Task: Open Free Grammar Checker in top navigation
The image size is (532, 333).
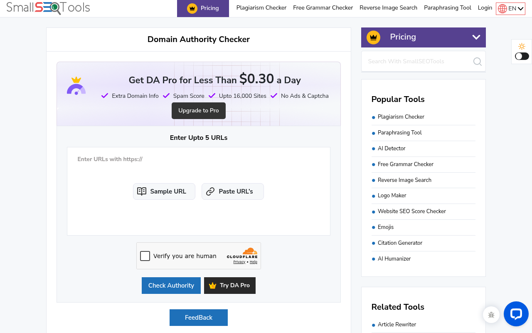Action: pyautogui.click(x=323, y=8)
